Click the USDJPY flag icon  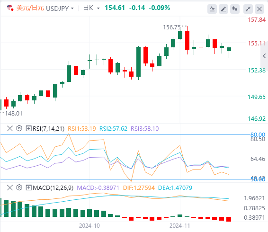tap(10, 8)
